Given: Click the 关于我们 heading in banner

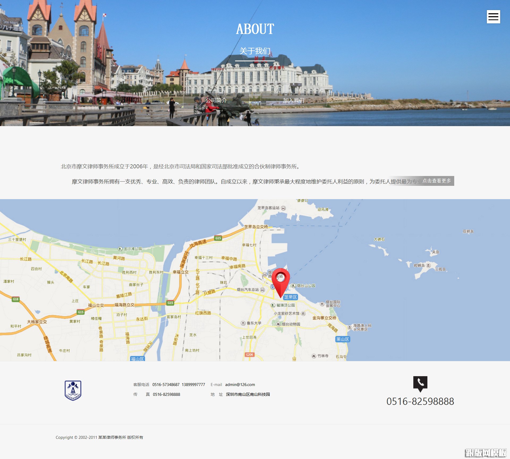Looking at the screenshot, I should (255, 51).
